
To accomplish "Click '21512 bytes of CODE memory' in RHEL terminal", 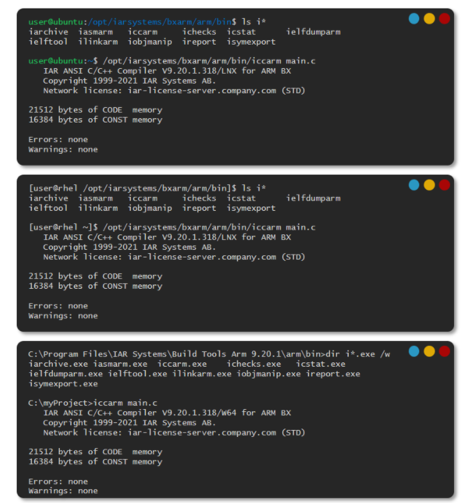I will click(95, 276).
